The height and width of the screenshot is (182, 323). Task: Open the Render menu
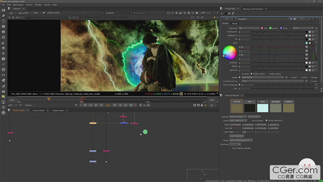click(38, 5)
